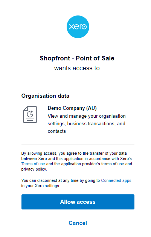Click the Organisation data heading

point(45,96)
